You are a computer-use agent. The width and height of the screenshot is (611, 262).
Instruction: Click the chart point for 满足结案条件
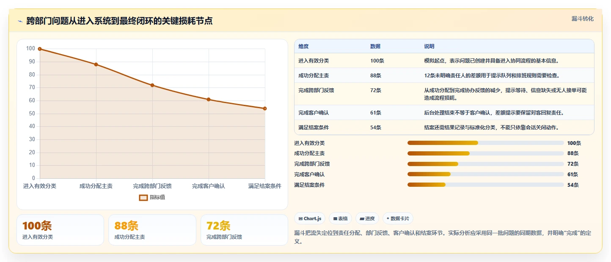click(x=265, y=109)
